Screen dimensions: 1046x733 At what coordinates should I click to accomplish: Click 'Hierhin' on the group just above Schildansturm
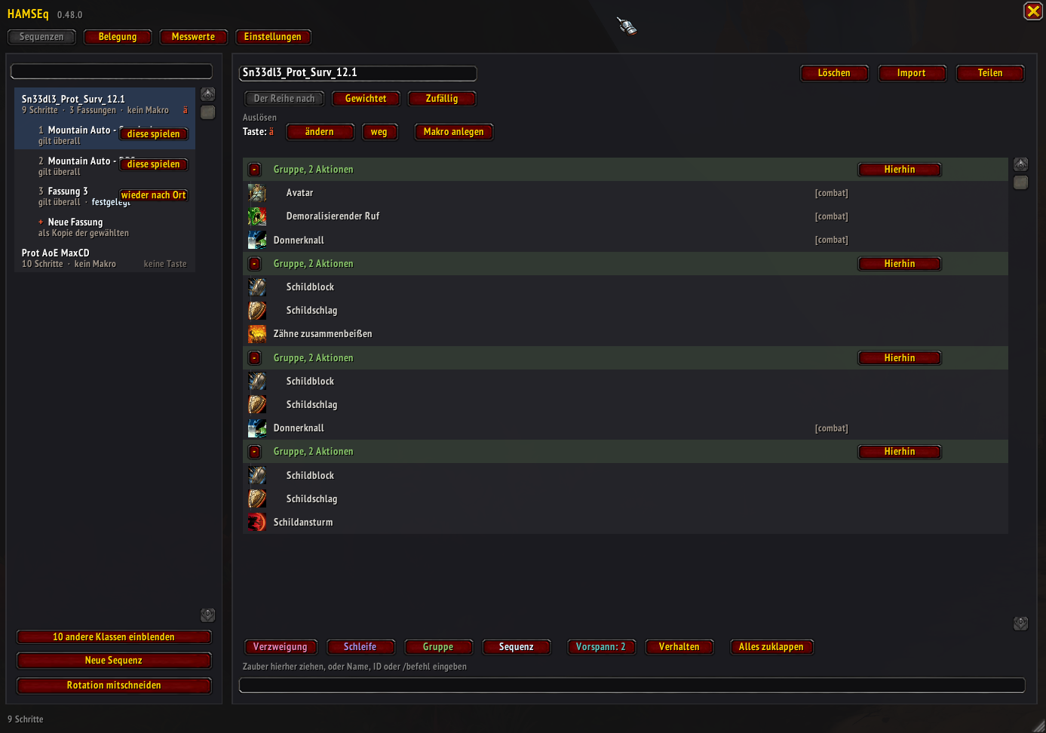point(900,452)
